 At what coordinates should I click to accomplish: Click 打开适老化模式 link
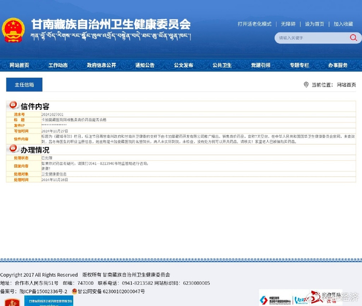click(254, 24)
